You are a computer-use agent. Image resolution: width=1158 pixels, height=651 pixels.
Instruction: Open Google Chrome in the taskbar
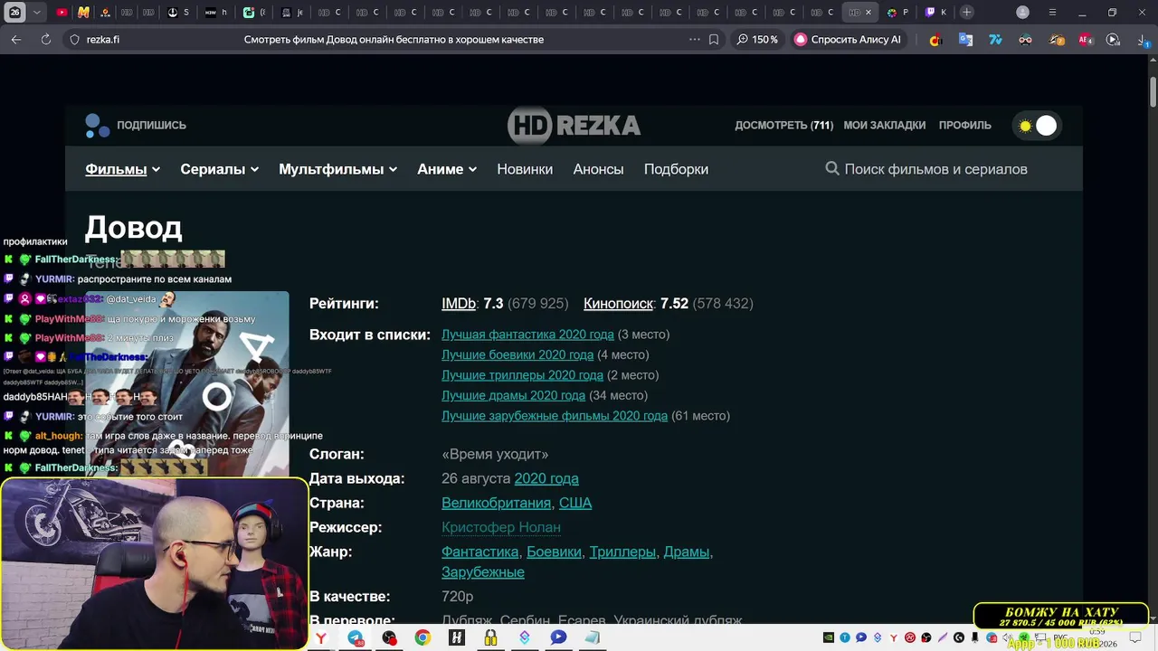click(x=422, y=637)
